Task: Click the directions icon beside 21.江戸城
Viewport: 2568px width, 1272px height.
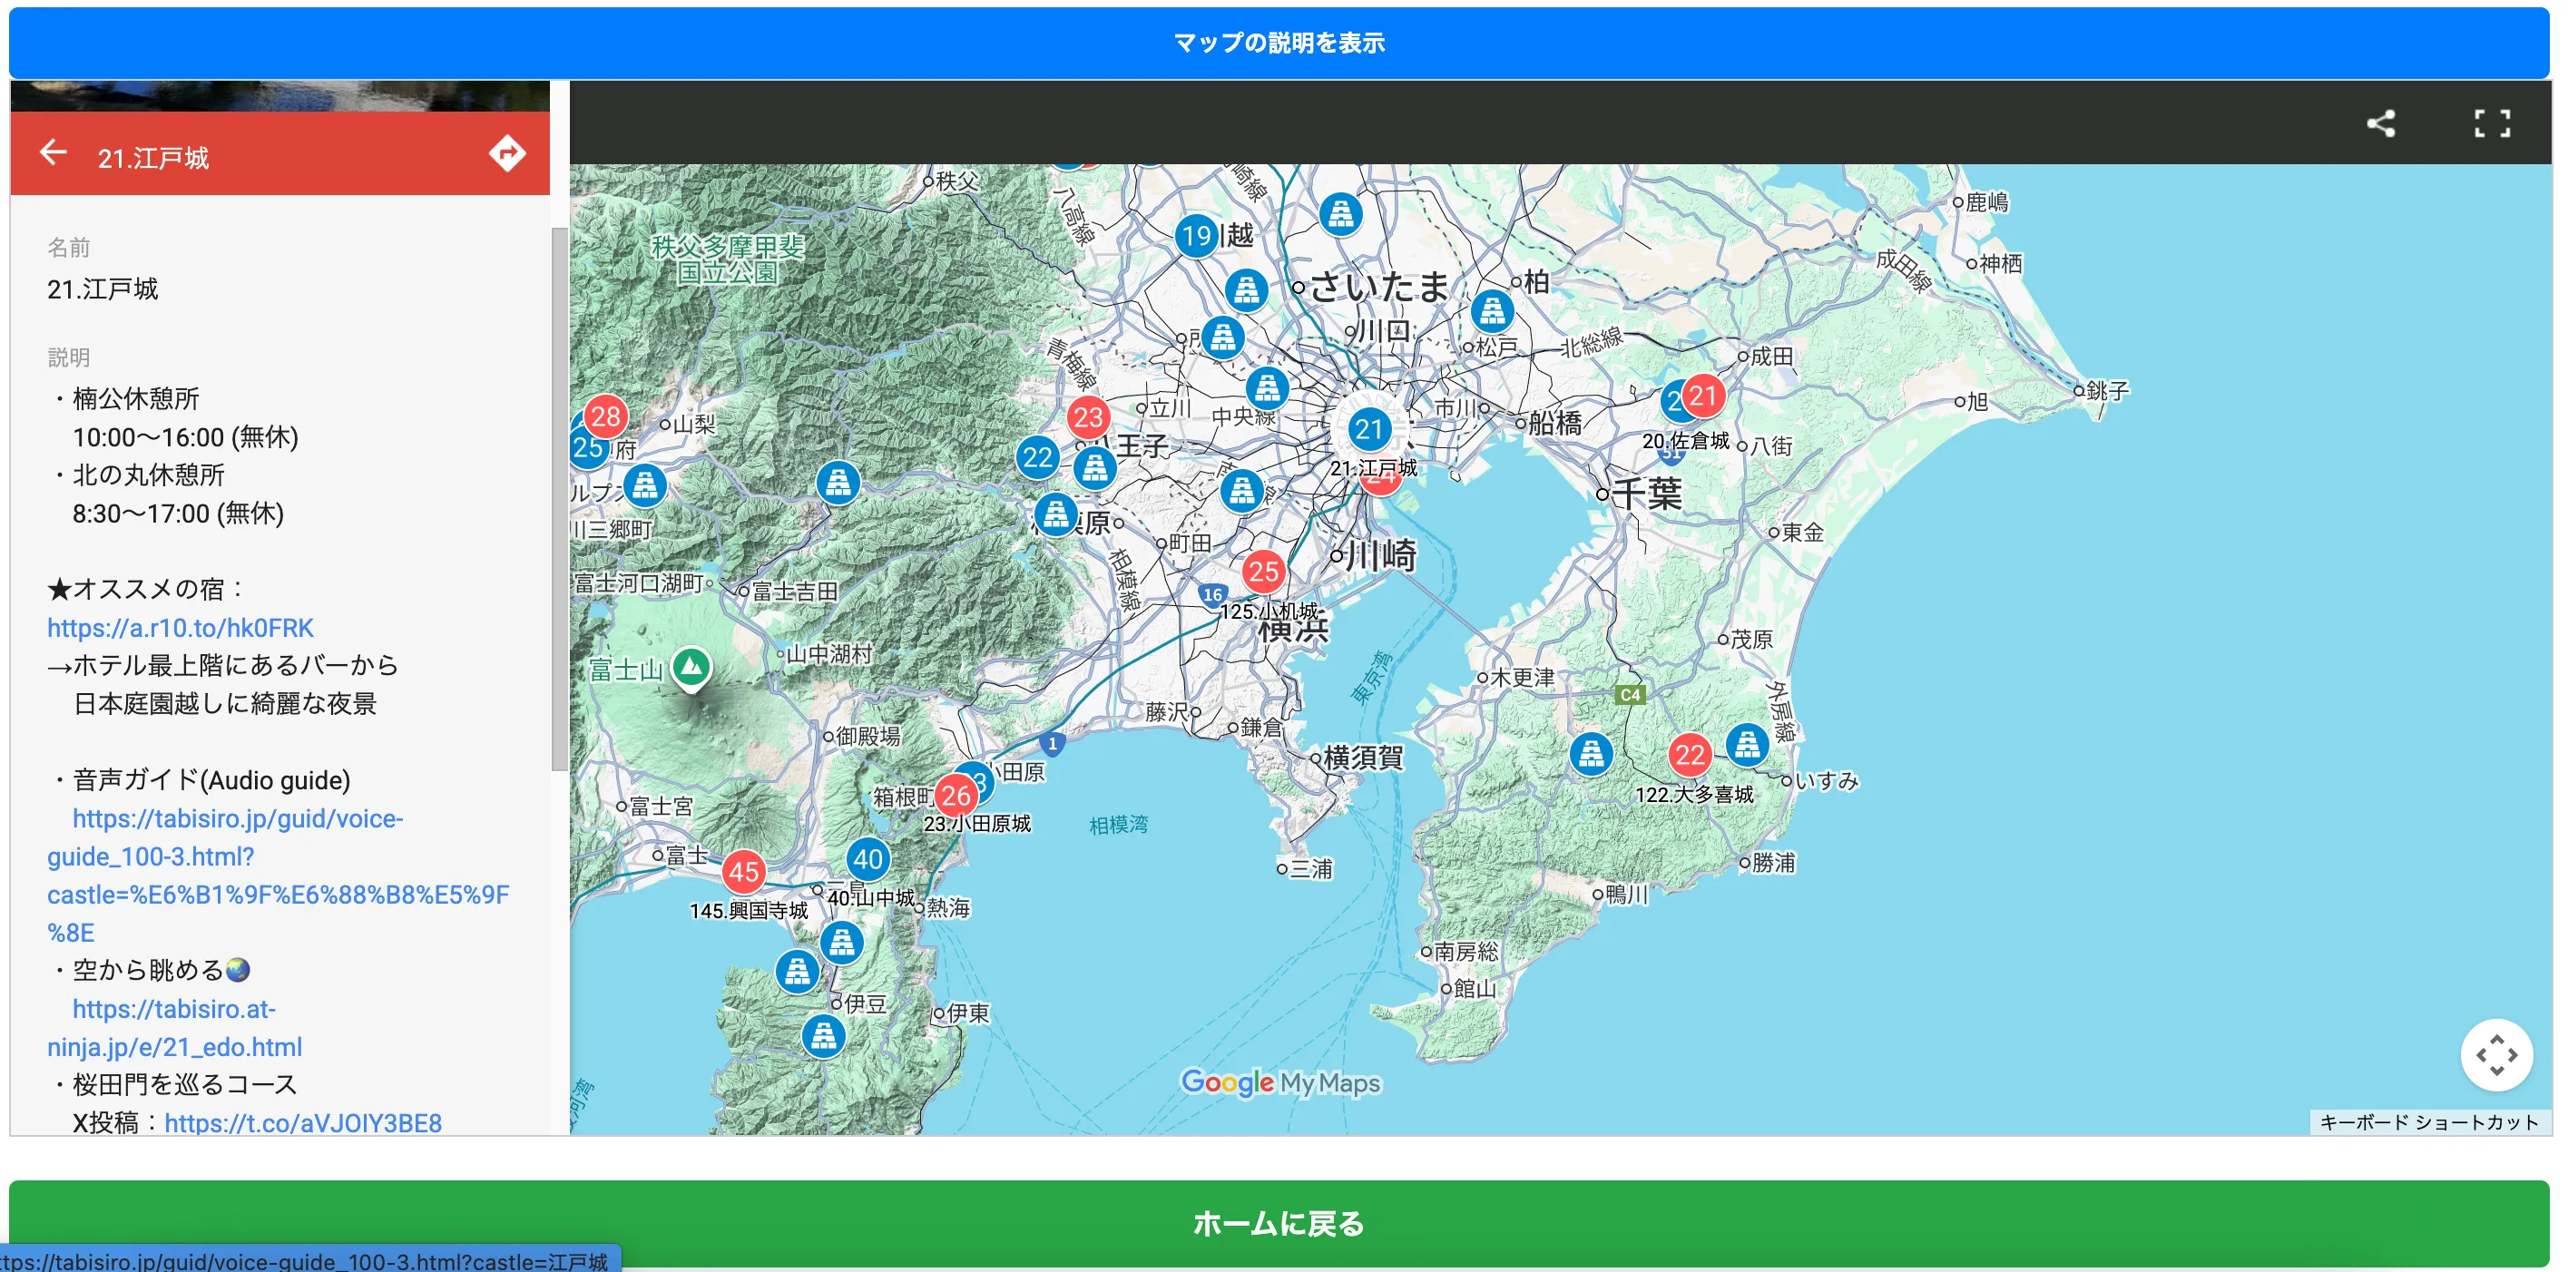Action: [506, 153]
